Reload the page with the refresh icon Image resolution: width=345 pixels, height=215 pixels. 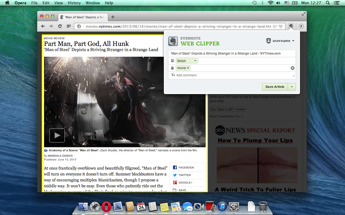click(60, 26)
